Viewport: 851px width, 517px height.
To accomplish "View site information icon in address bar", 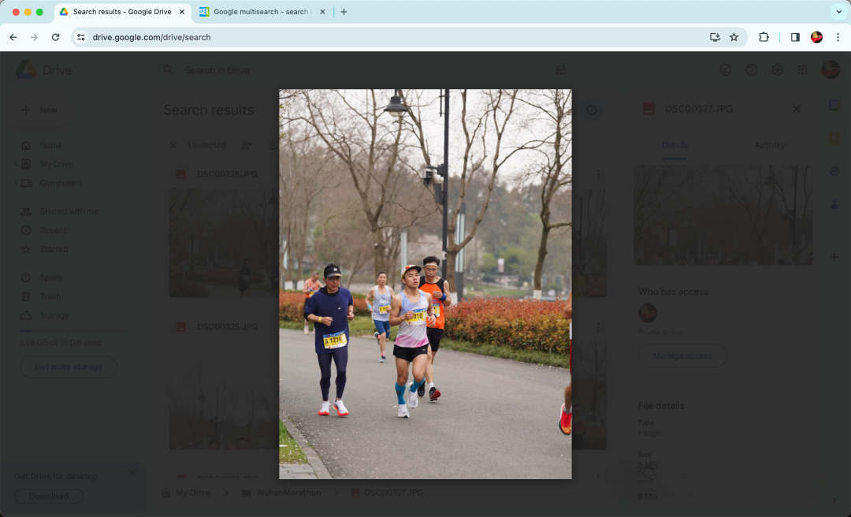I will pyautogui.click(x=81, y=37).
